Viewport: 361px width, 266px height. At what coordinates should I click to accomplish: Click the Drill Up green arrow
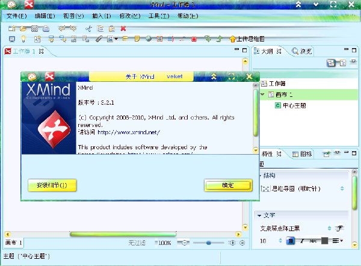(x=220, y=39)
